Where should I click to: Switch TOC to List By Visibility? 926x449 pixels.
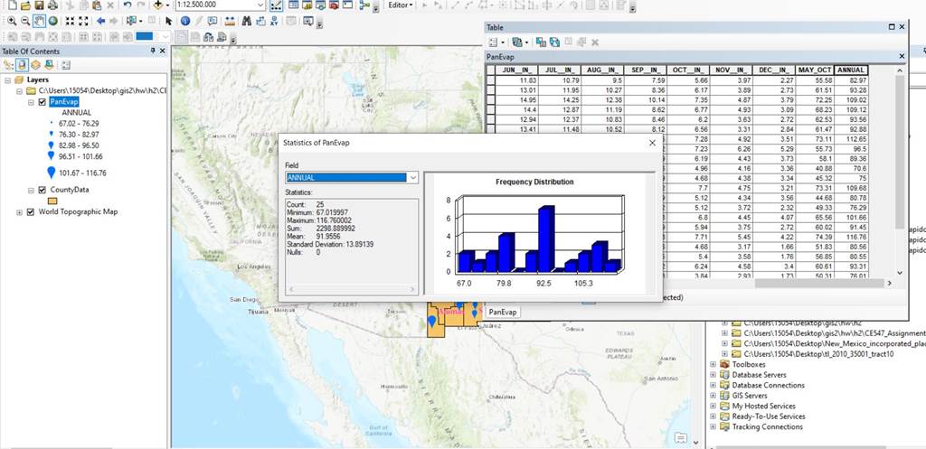pos(35,65)
